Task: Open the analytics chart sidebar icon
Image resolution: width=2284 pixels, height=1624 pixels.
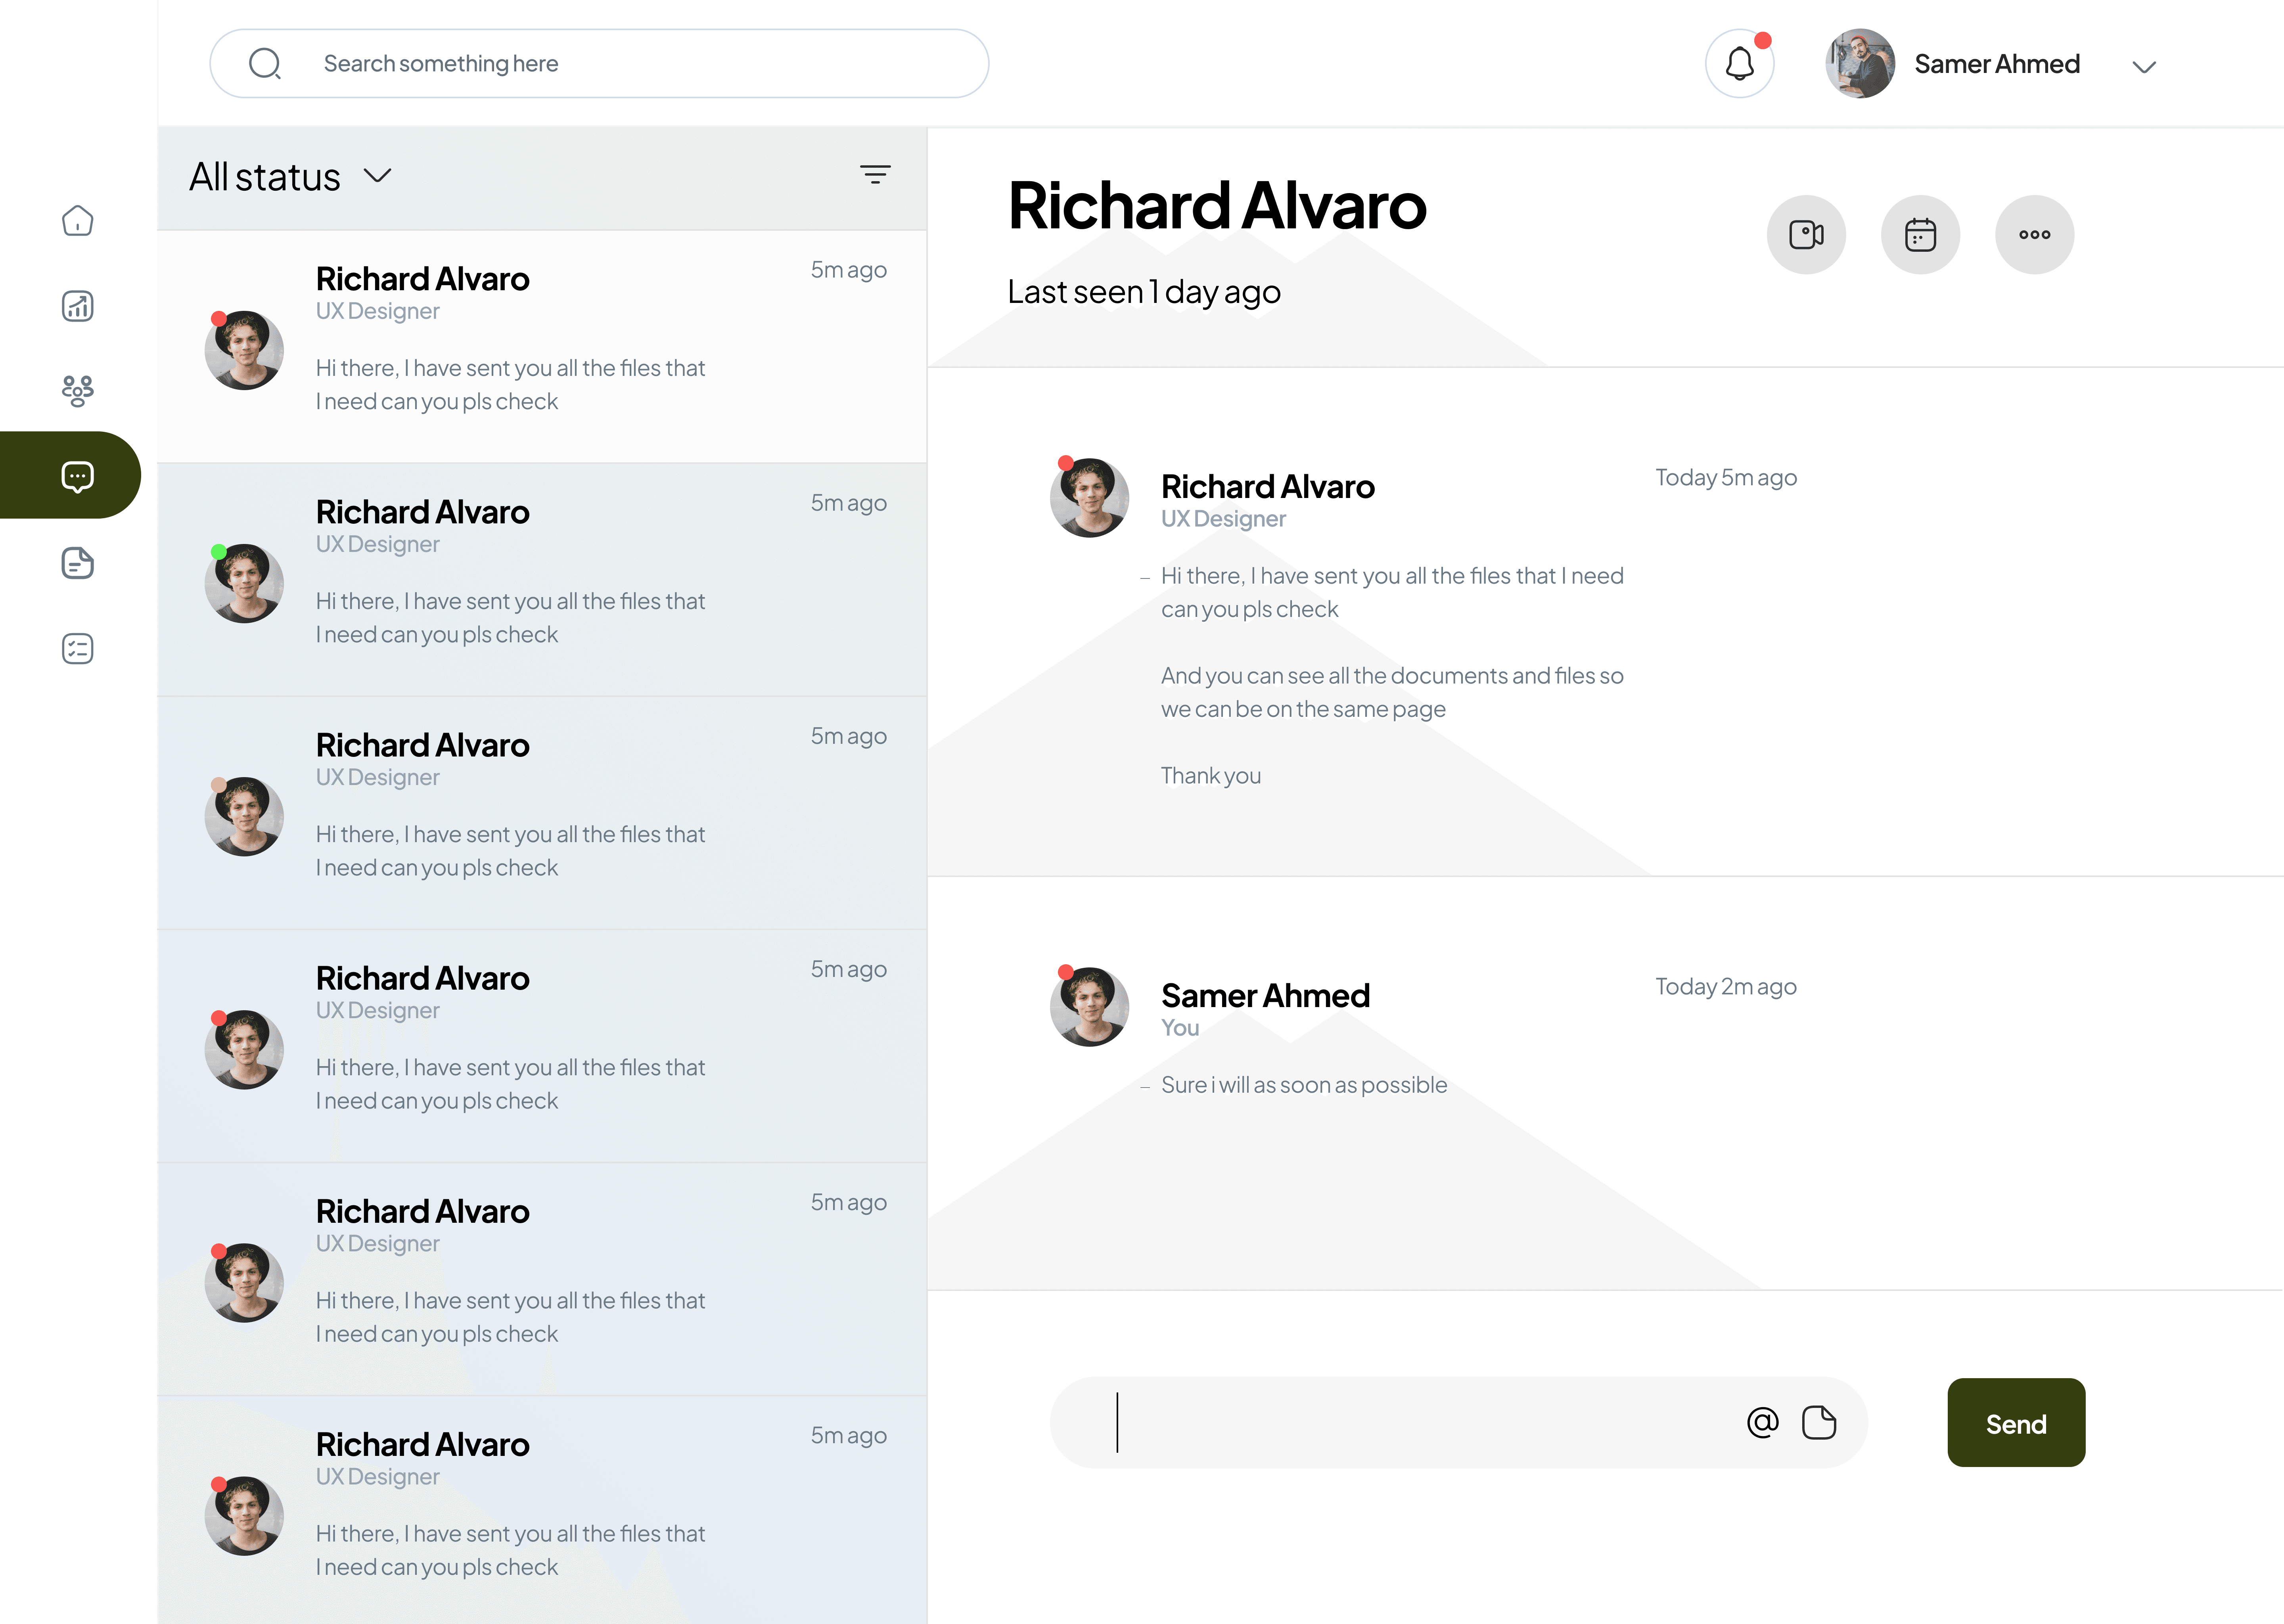Action: (77, 306)
